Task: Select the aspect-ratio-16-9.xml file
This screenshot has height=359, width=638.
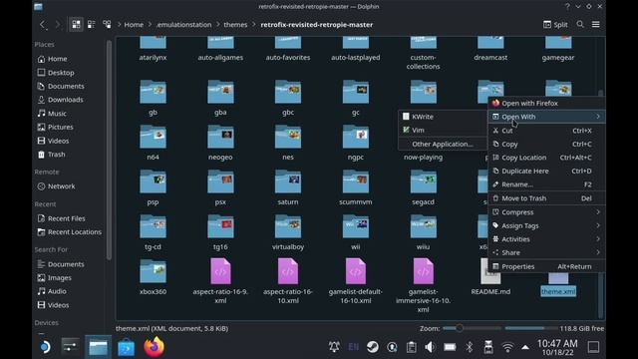Action: (x=220, y=281)
